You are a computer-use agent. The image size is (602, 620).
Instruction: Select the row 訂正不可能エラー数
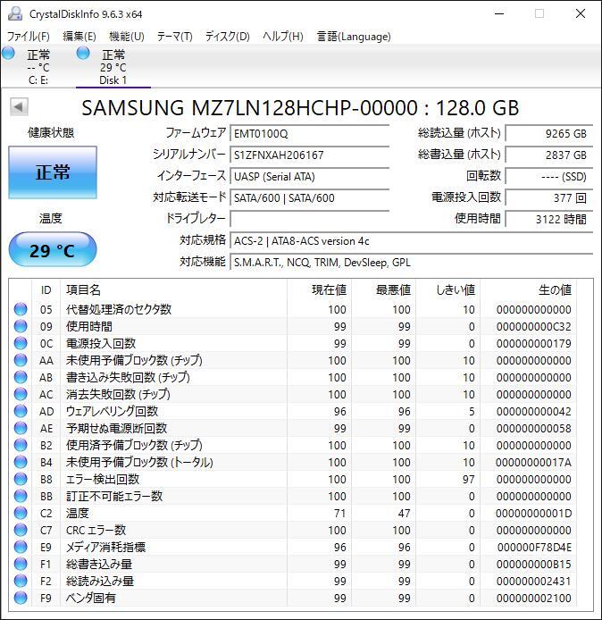[x=293, y=496]
